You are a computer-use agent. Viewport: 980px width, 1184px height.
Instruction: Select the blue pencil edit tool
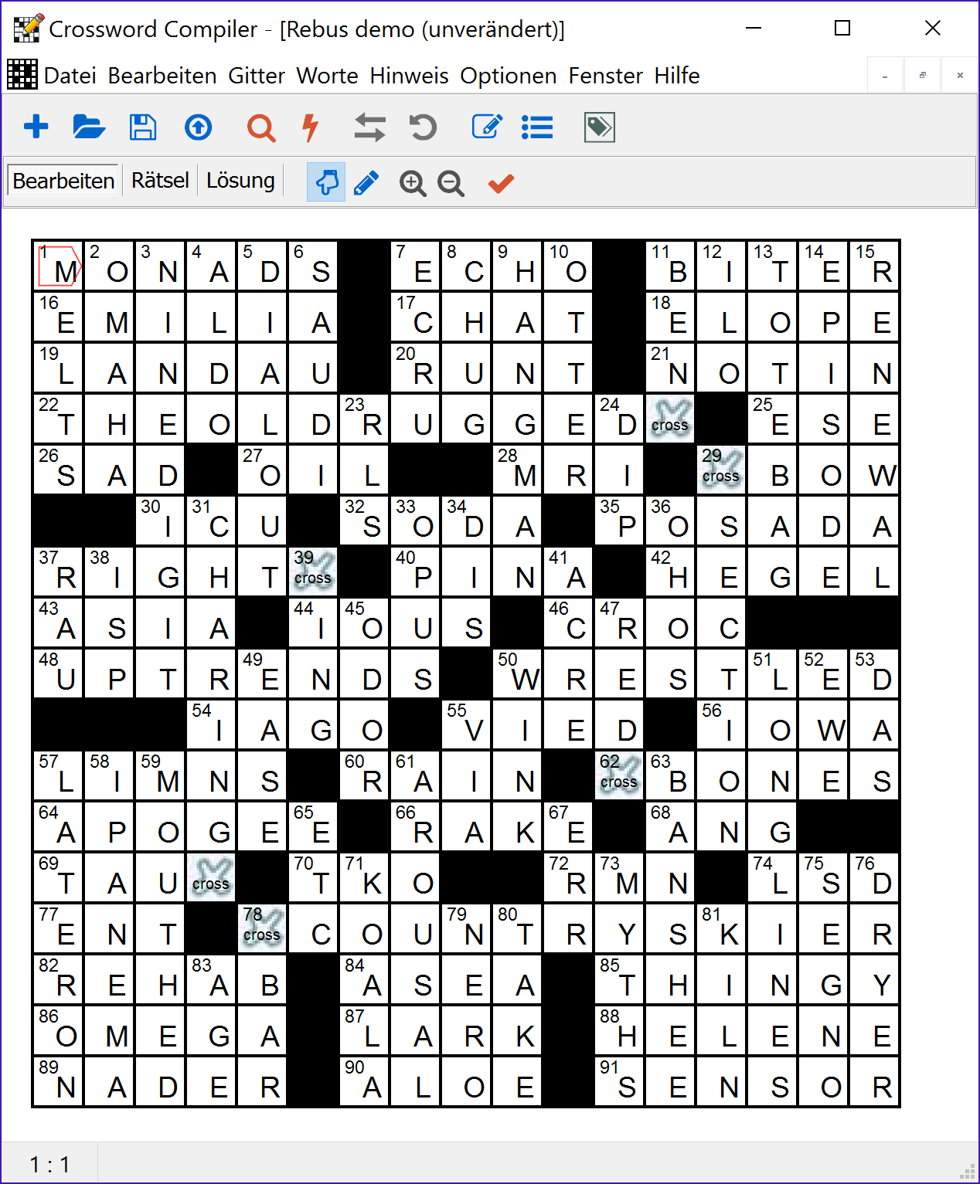366,182
